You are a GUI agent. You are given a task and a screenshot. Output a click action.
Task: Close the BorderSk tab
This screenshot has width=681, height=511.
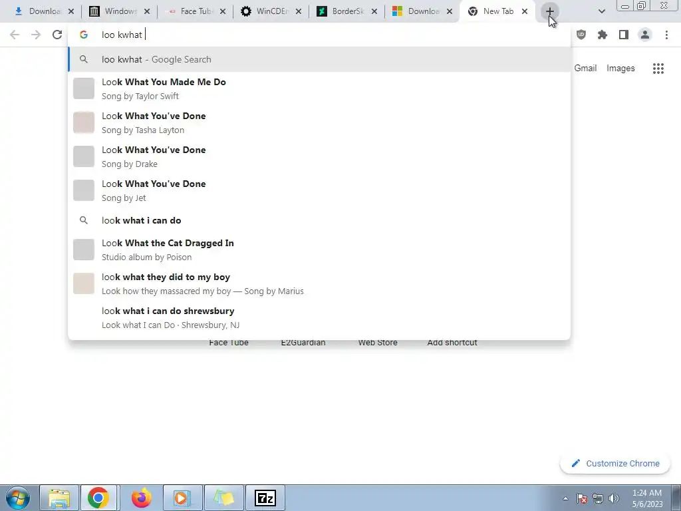tap(374, 11)
